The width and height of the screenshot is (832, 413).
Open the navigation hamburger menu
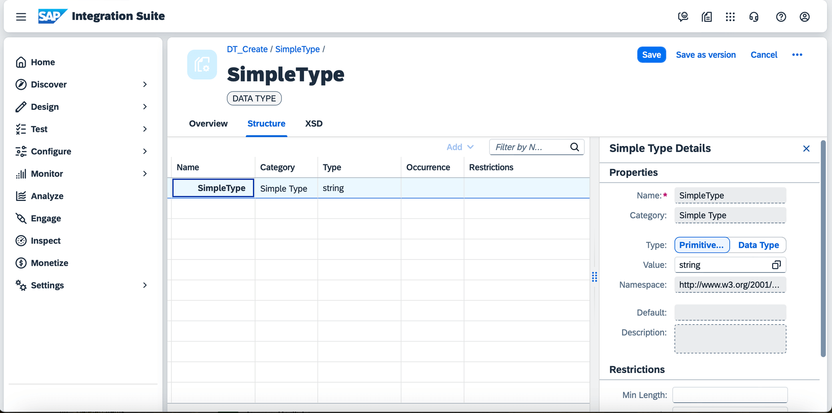coord(20,17)
